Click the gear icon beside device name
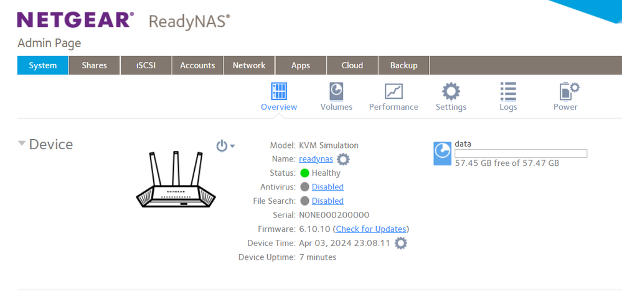The image size is (622, 292). (343, 160)
